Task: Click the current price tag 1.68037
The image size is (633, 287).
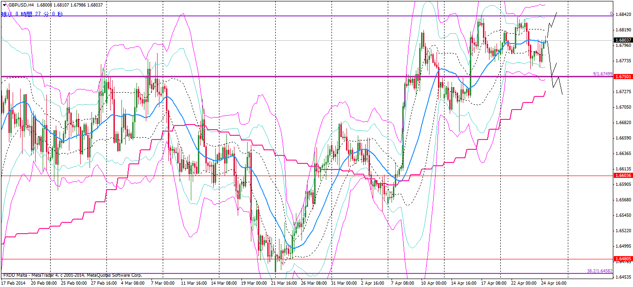Action: (x=623, y=40)
